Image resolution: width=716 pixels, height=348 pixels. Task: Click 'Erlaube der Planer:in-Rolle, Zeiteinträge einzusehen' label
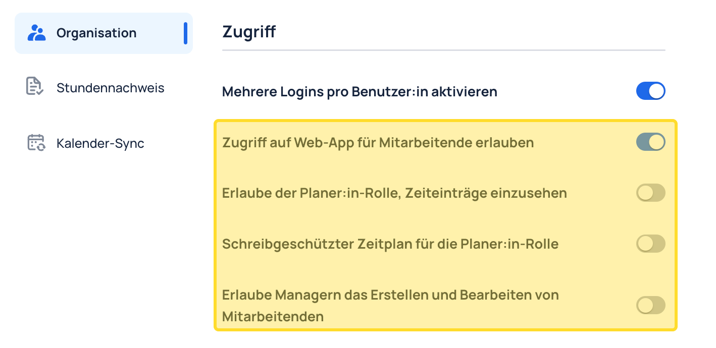[394, 193]
